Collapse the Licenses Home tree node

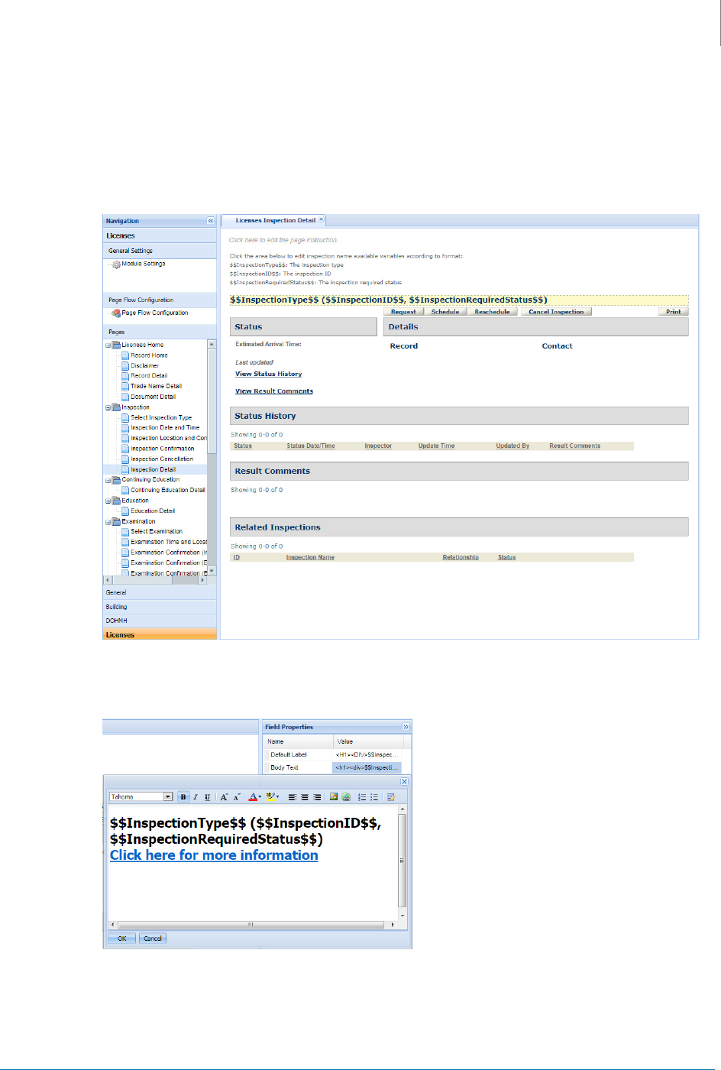tap(108, 345)
